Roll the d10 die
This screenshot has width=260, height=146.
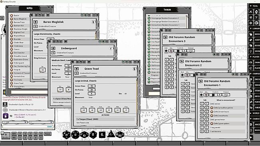coord(84,135)
